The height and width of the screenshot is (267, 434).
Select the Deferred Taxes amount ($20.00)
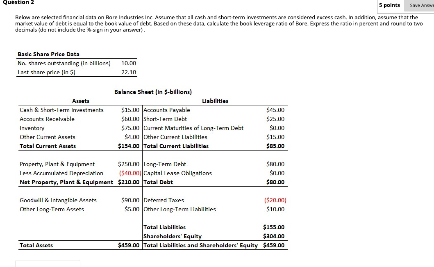point(275,200)
